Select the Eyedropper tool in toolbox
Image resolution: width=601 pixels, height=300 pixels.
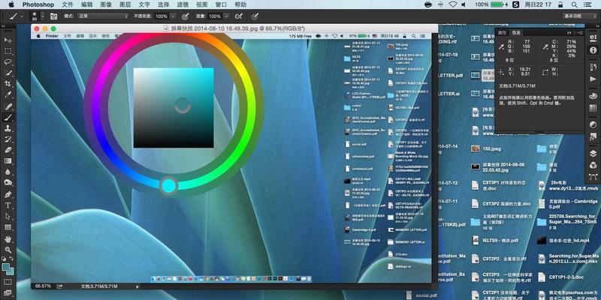click(8, 95)
